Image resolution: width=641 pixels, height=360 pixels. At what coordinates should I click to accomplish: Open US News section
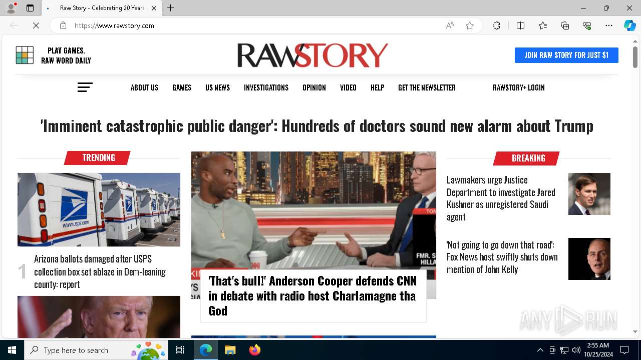tap(217, 87)
